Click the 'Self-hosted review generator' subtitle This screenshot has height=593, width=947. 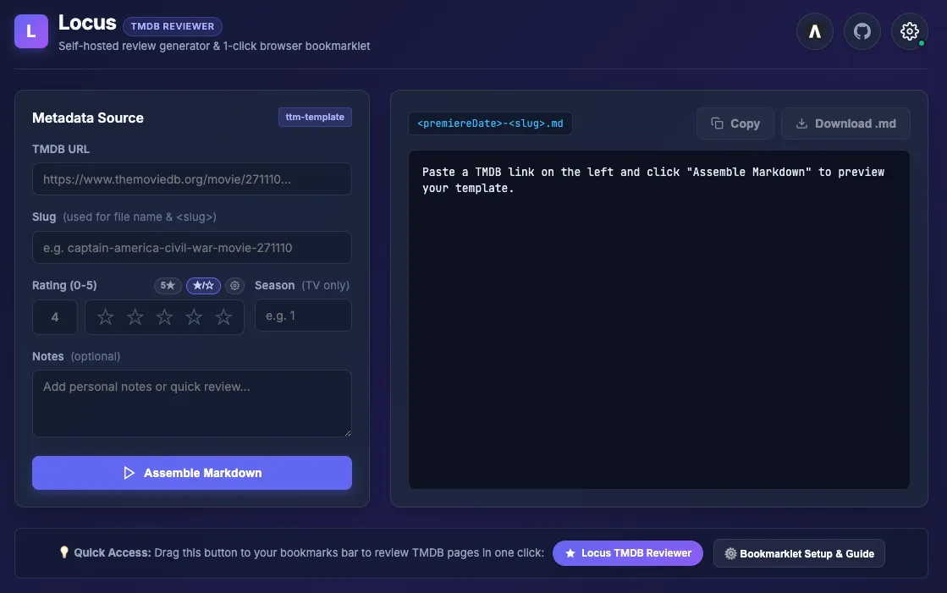click(x=214, y=46)
